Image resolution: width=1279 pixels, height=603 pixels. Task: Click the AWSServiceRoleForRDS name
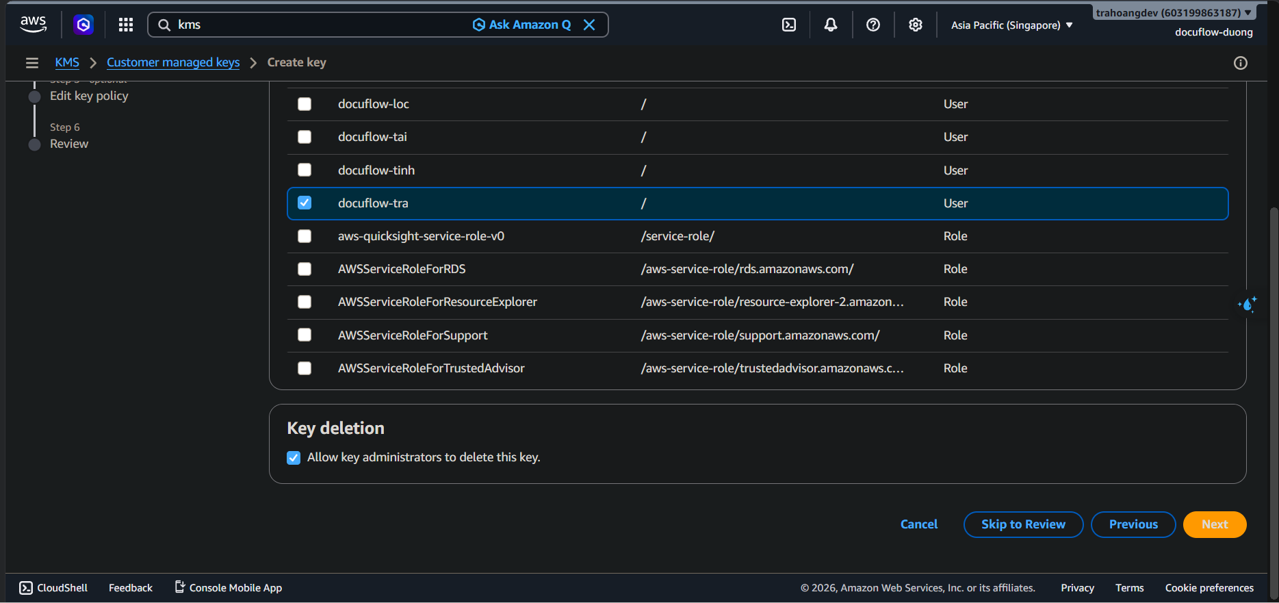coord(402,269)
